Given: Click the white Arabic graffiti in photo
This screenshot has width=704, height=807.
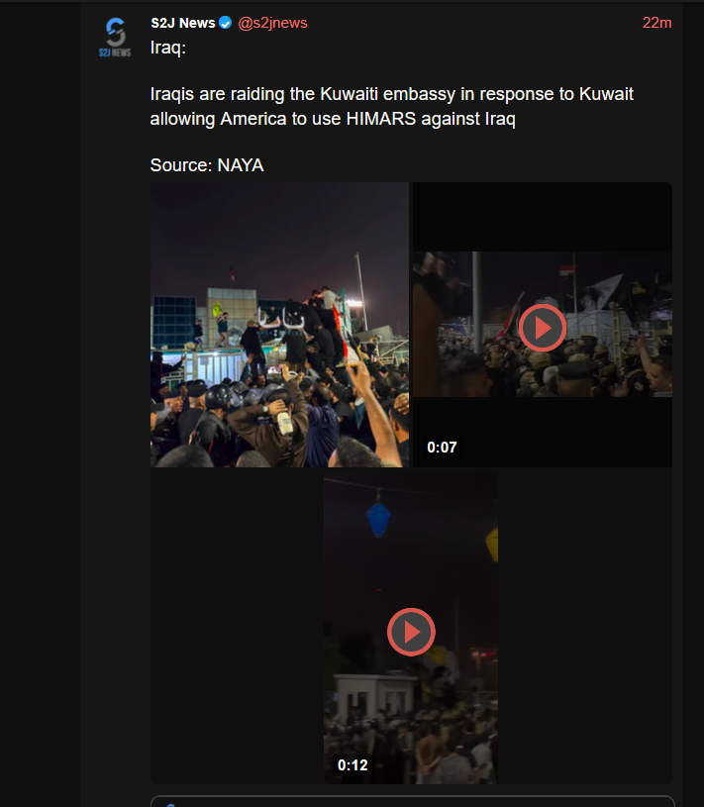Looking at the screenshot, I should (281, 318).
